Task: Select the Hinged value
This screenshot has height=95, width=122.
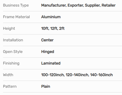Action: (47, 52)
